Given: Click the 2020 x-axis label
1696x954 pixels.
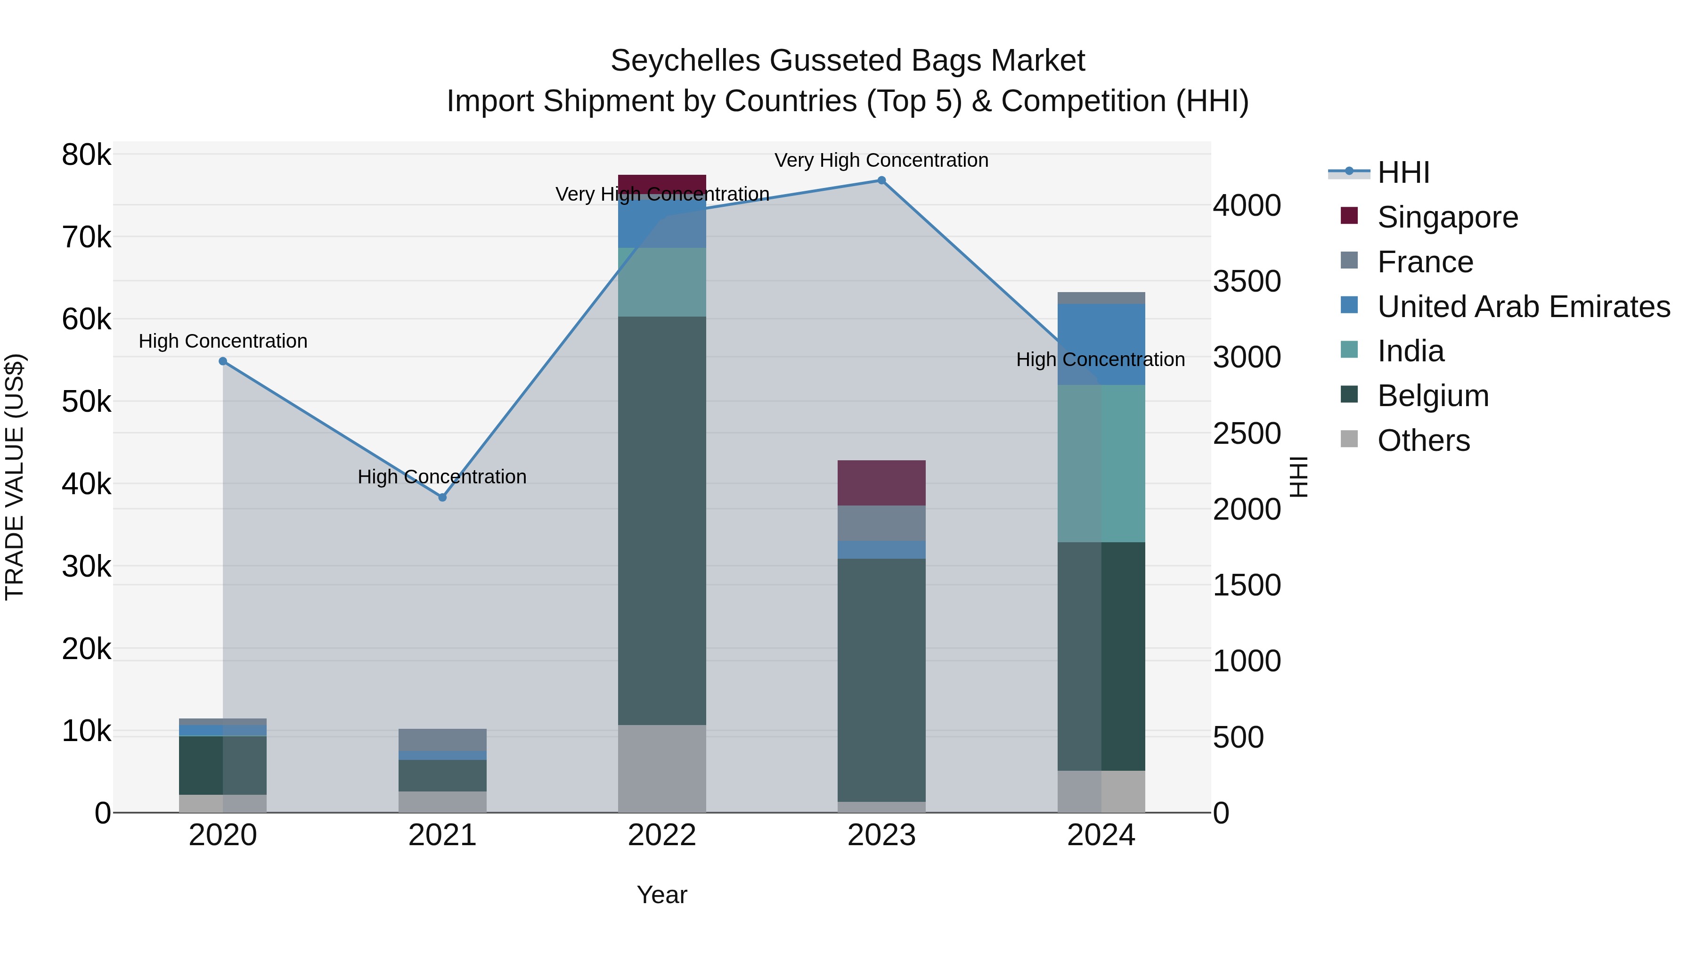Looking at the screenshot, I should click(x=222, y=835).
